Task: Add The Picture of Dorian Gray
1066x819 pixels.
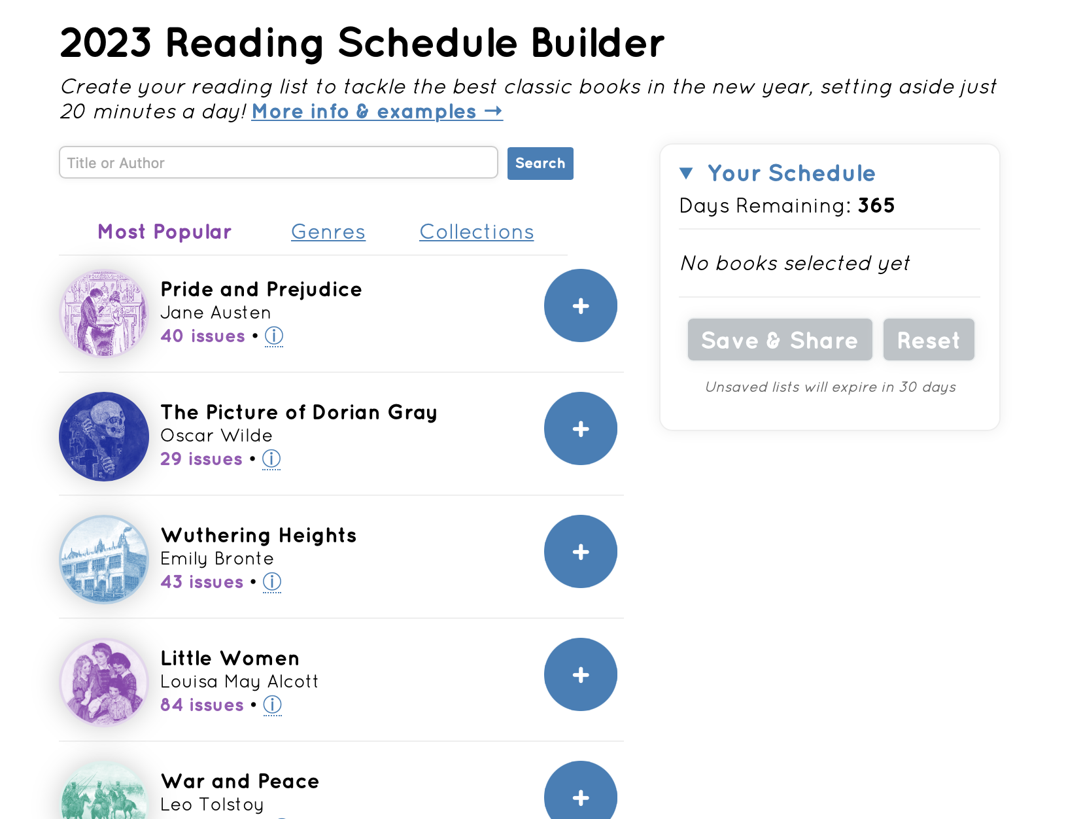Action: 580,428
